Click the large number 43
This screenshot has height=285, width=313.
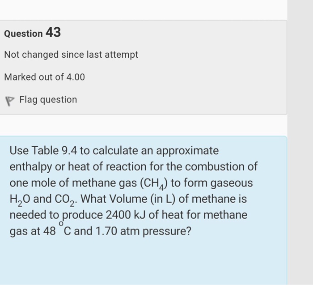tap(53, 32)
